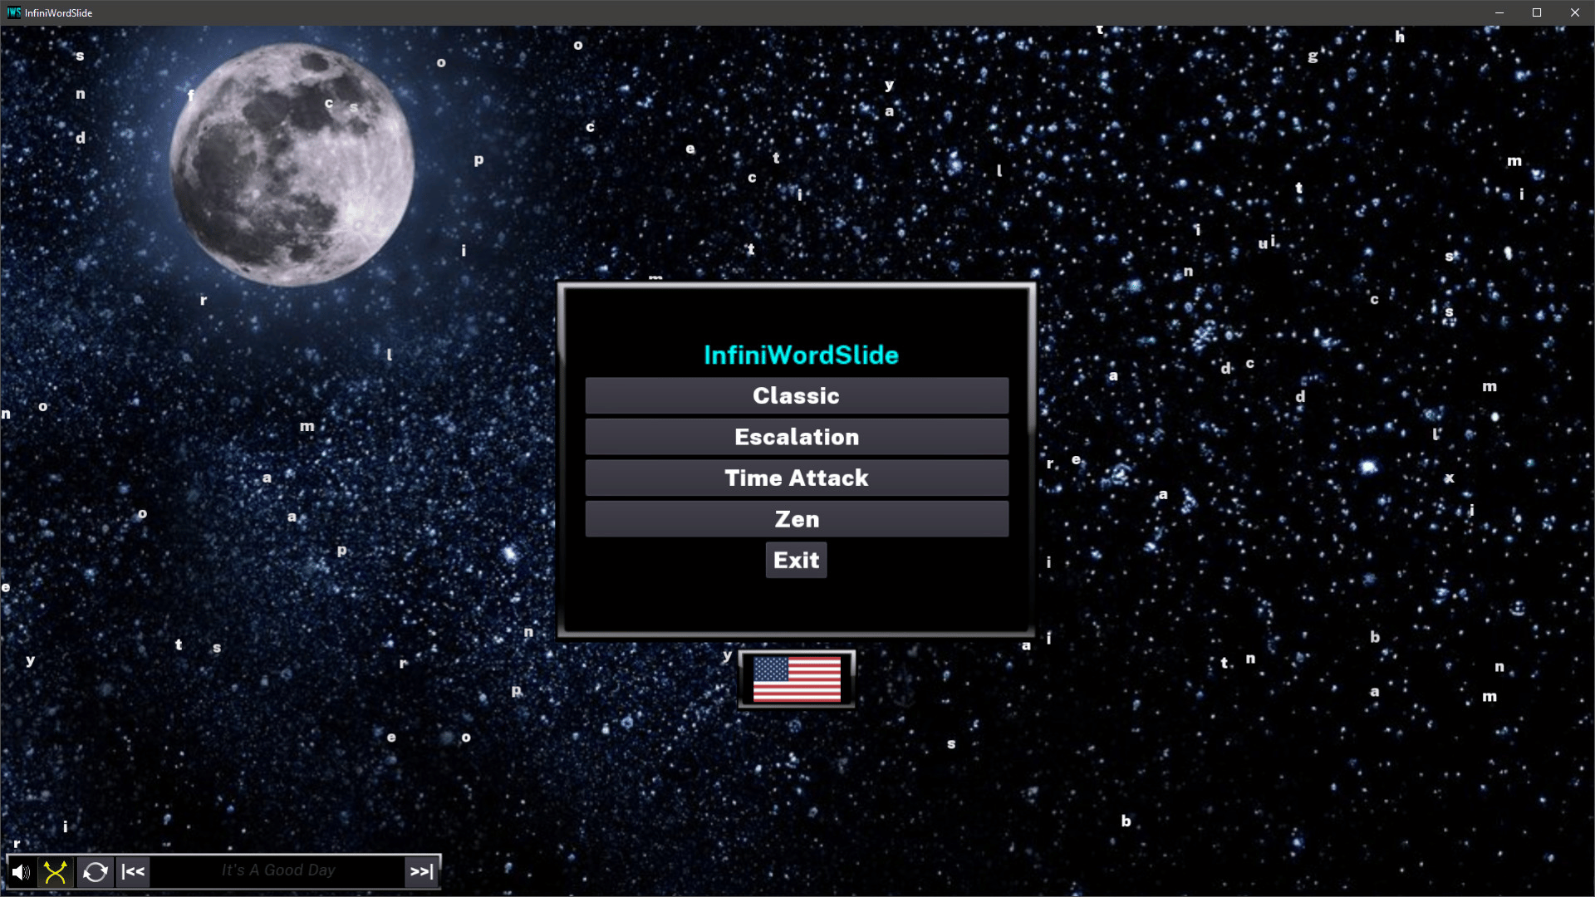This screenshot has width=1595, height=897.
Task: Click the cyan InfiniWordSlide heading
Action: (x=801, y=355)
